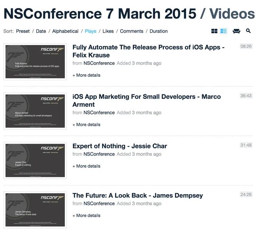Click the Felix Krause video thumbnail
The width and height of the screenshot is (262, 232).
pos(35,62)
